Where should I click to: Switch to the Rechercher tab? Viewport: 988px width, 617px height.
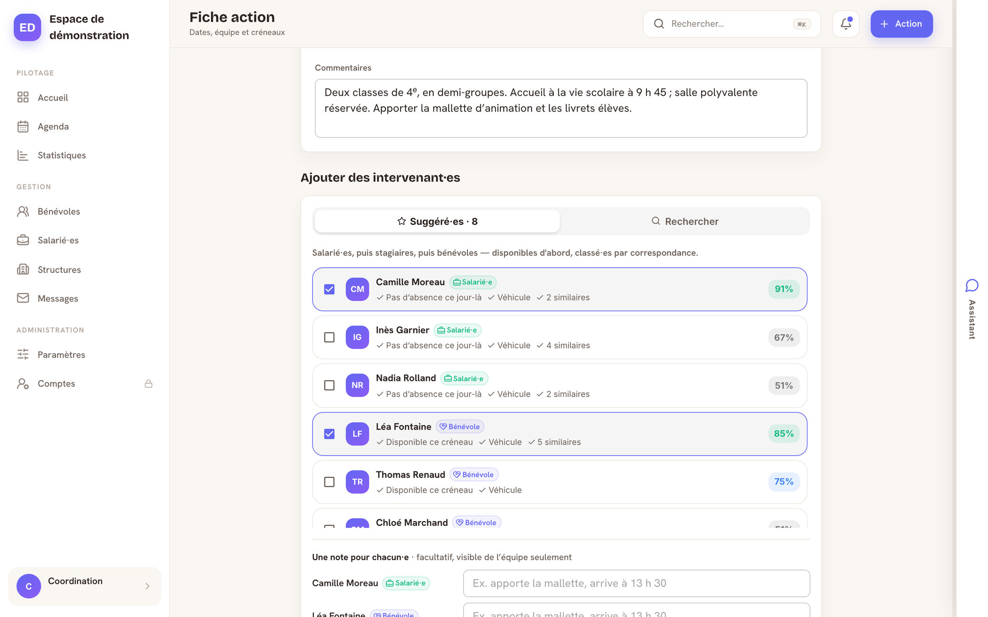pyautogui.click(x=684, y=221)
